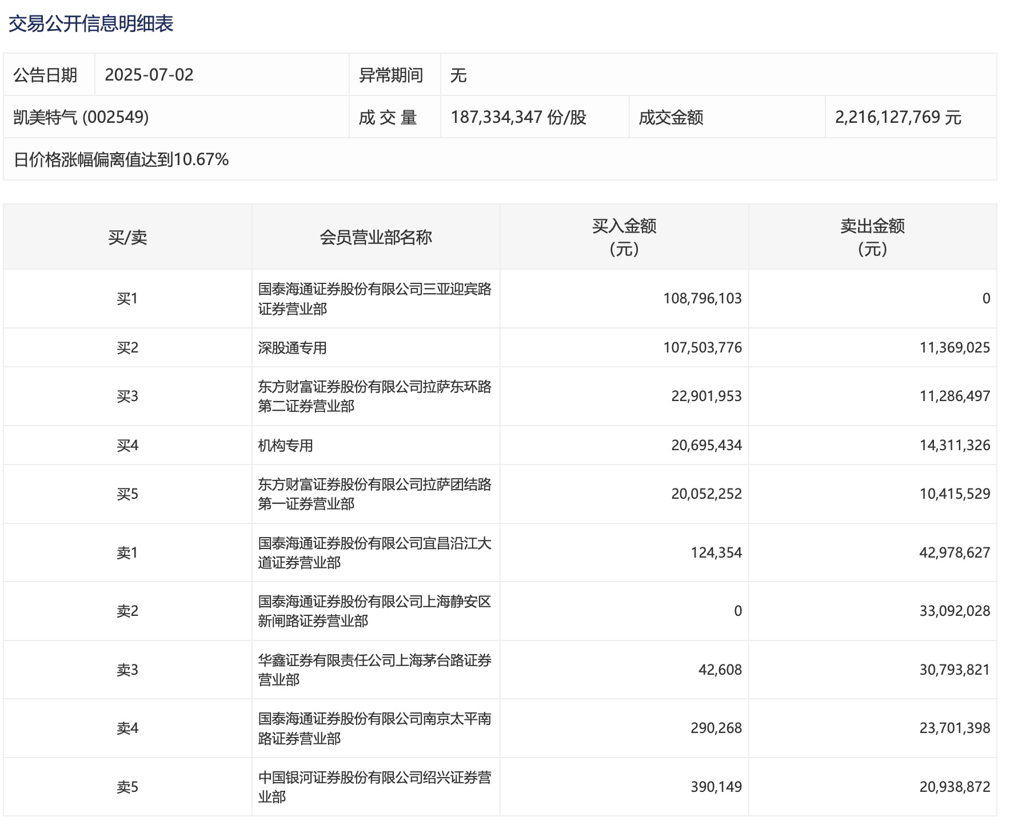The height and width of the screenshot is (825, 1014).
Task: Select the 机构专用 seat name
Action: pyautogui.click(x=285, y=446)
